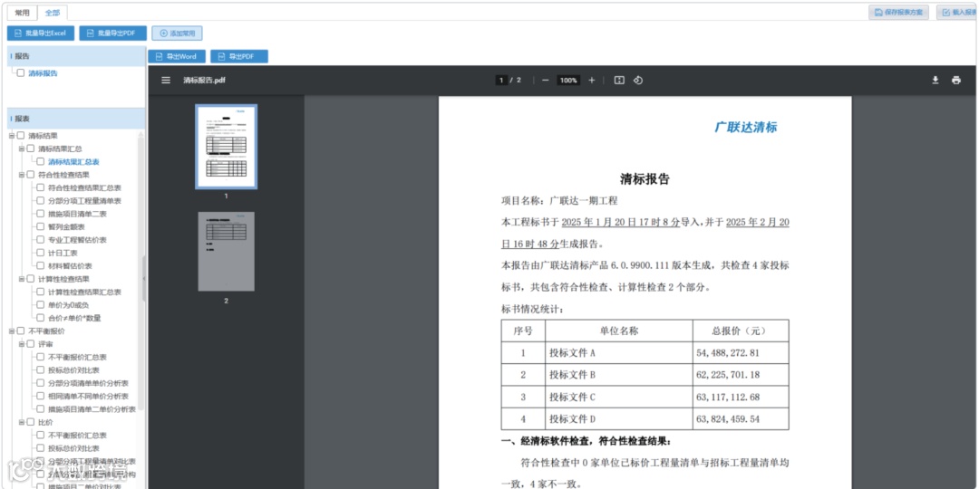This screenshot has height=489, width=979.
Task: Tick the 清标结果汇总表 checkbox
Action: pos(41,161)
